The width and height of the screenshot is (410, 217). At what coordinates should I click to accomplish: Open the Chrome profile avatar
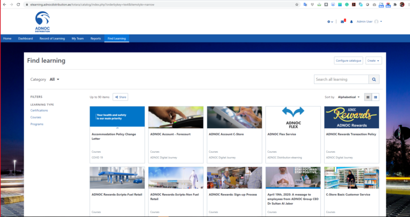[402, 4]
